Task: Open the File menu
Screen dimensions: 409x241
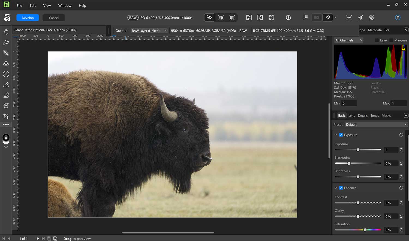Action: click(x=19, y=5)
